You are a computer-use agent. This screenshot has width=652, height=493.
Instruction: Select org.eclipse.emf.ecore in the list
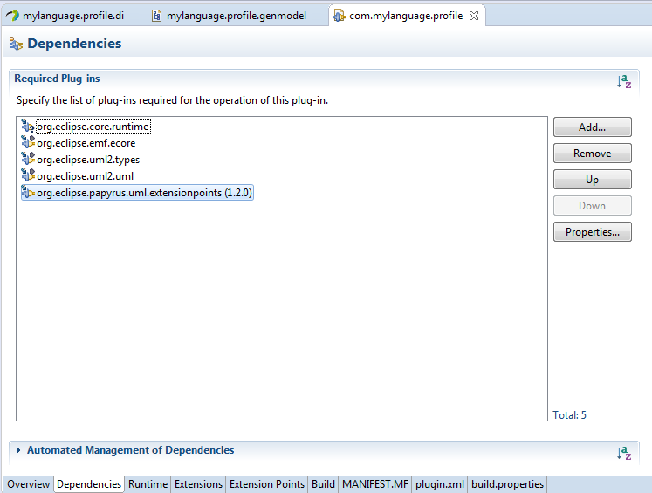(x=86, y=143)
